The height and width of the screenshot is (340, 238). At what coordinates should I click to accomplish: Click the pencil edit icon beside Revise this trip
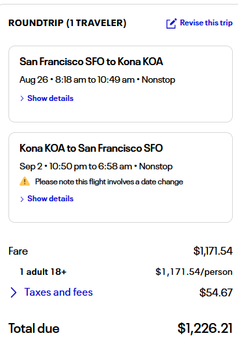[171, 23]
